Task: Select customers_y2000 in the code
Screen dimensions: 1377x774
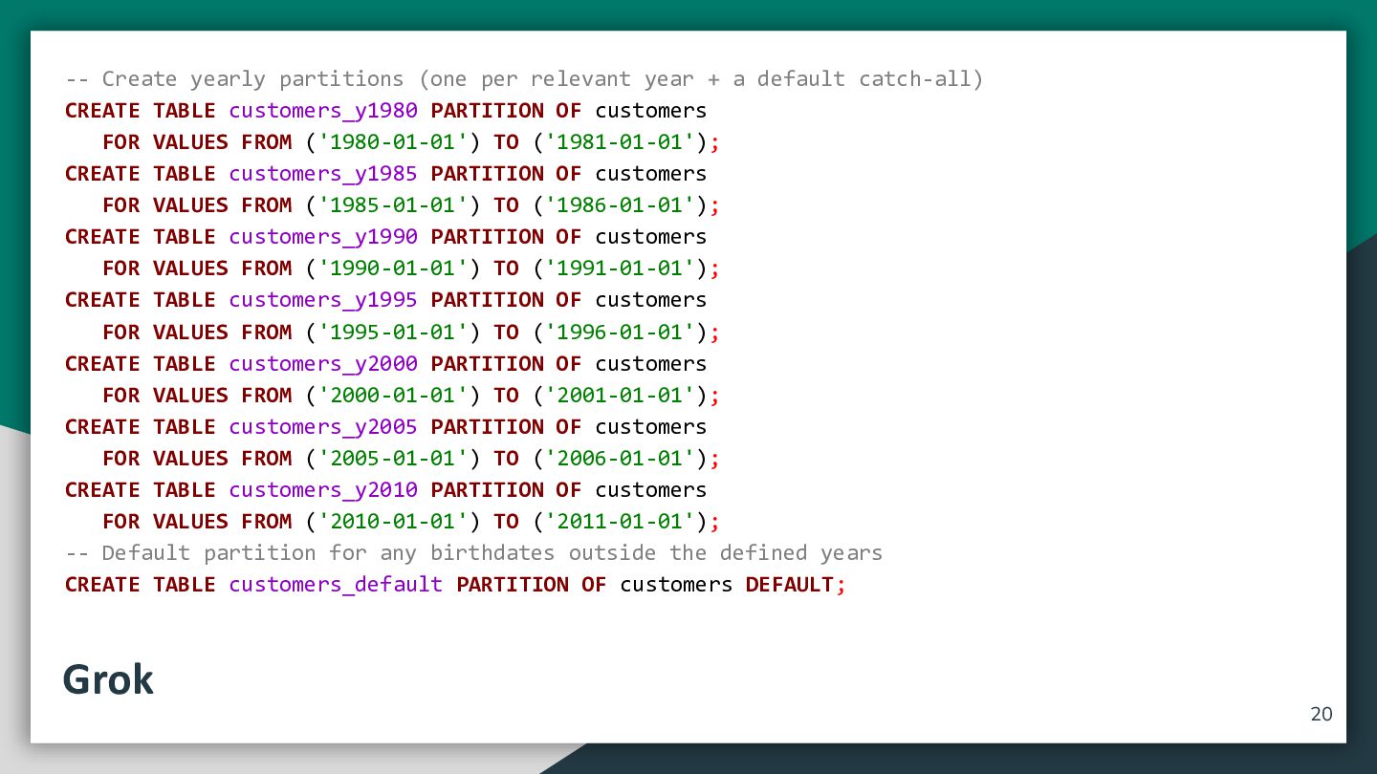Action: [x=323, y=364]
